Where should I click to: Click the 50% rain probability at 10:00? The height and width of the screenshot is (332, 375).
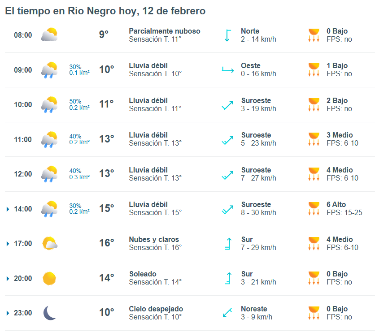coord(75,101)
